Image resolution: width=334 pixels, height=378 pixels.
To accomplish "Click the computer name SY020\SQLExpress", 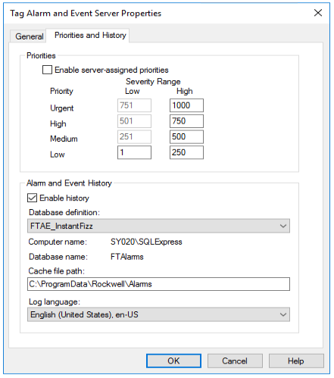I will coord(146,242).
